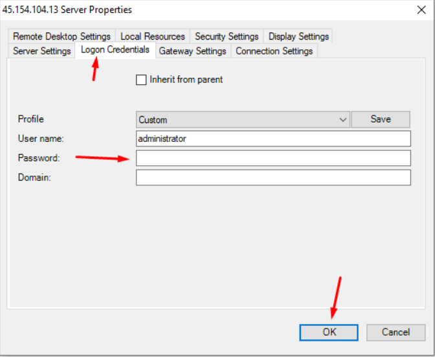Viewport: 435px width, 357px height.
Task: Go to the Security Settings tab
Action: tap(227, 36)
